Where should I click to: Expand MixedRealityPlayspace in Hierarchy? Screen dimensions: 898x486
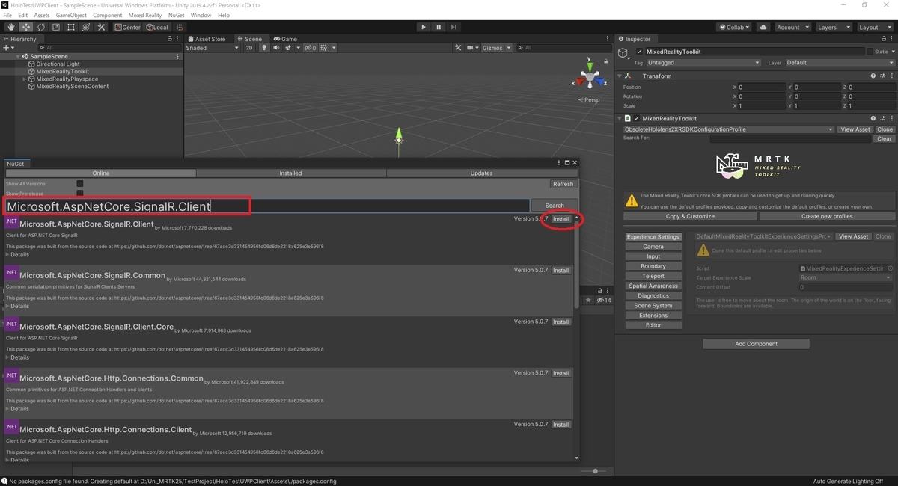[x=25, y=79]
